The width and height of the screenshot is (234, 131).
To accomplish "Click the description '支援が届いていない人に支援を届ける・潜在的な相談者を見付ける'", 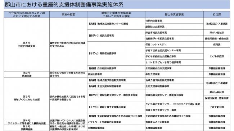I will tap(68, 122).
